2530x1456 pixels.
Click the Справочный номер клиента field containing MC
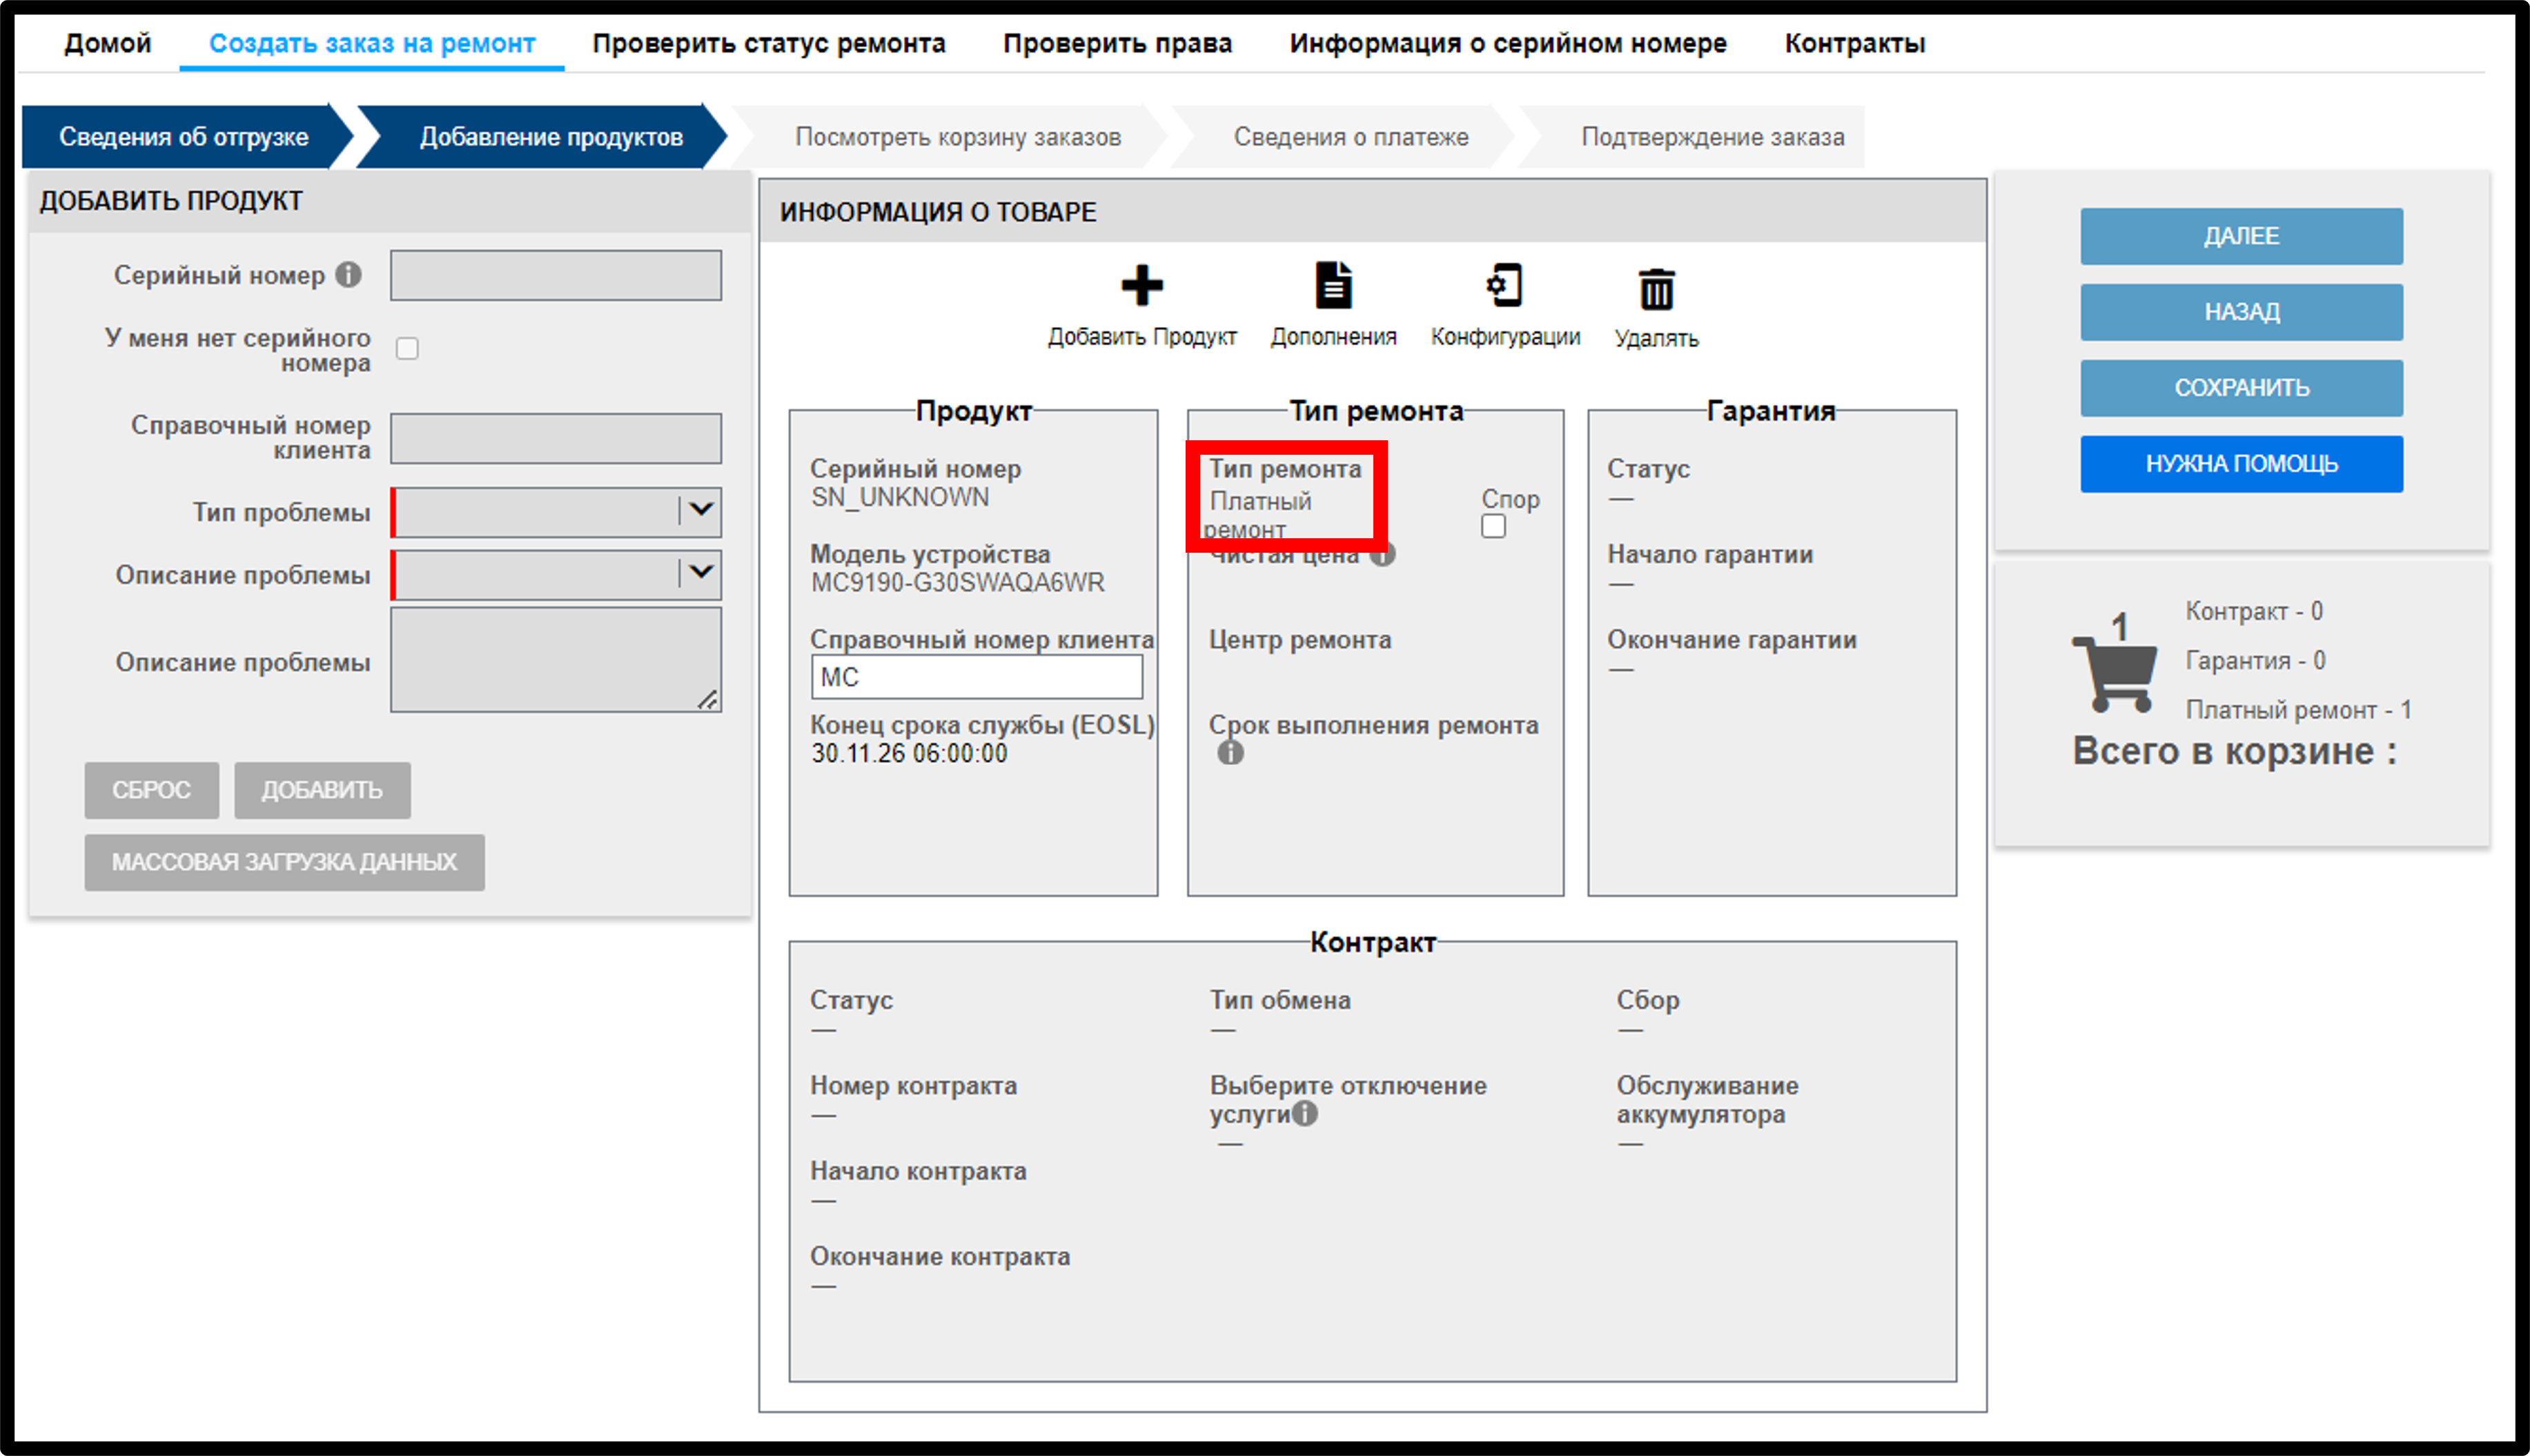[977, 677]
